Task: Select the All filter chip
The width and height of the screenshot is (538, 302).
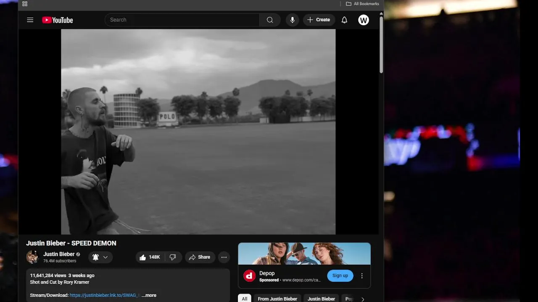Action: click(245, 299)
